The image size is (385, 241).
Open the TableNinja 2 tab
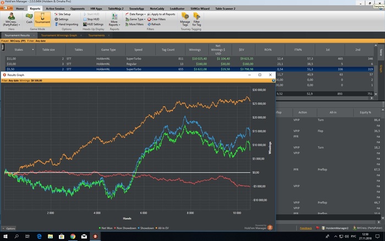click(116, 9)
